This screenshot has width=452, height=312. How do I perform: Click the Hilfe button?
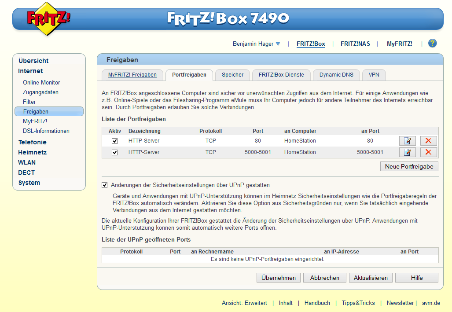coord(417,278)
